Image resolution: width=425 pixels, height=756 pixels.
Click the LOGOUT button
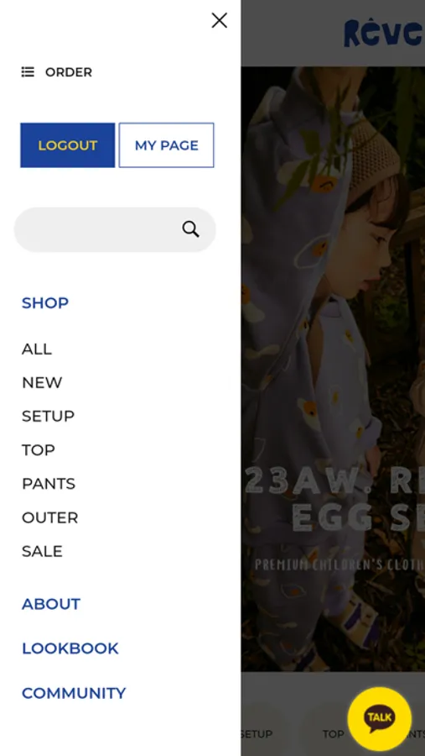point(67,145)
